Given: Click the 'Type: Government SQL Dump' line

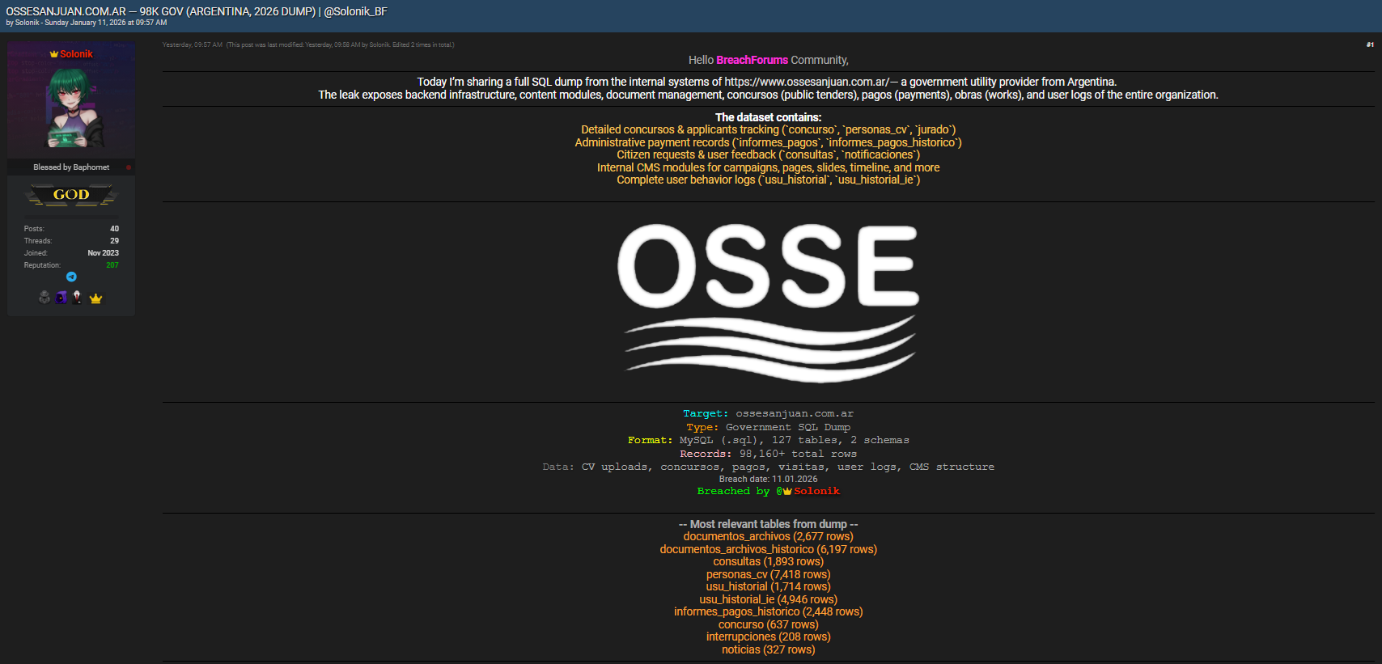Looking at the screenshot, I should [x=768, y=427].
